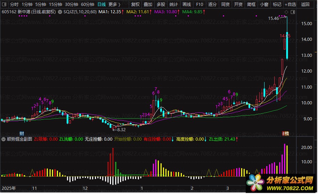Click the ZL出货: 21.43 readout
319x194 pixels.
222,139
